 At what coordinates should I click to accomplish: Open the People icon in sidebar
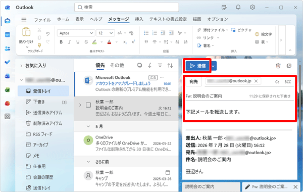coord(8,49)
